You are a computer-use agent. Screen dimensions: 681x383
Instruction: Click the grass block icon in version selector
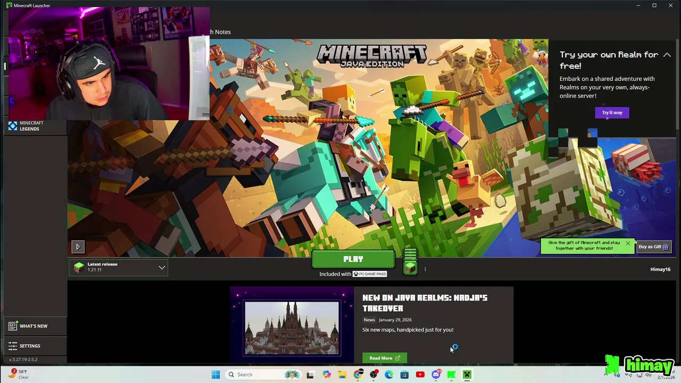pyautogui.click(x=79, y=268)
